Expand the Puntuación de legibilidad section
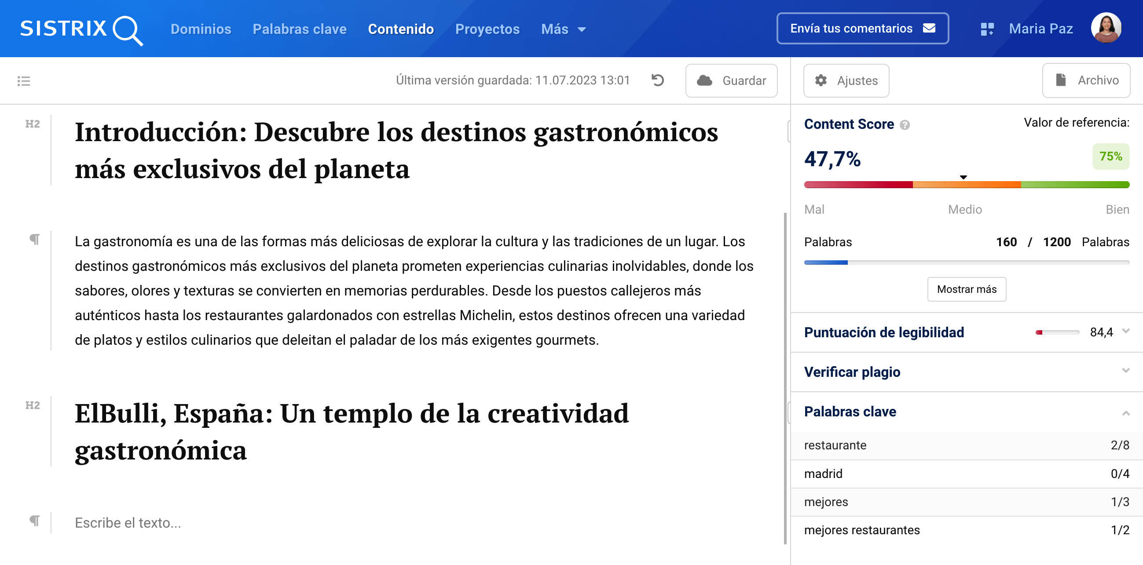The image size is (1143, 565). coord(1126,331)
